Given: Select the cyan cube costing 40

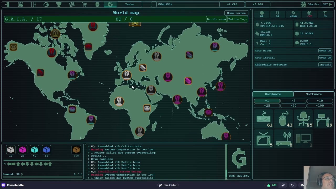Looking at the screenshot, I should pyautogui.click(x=34, y=150).
